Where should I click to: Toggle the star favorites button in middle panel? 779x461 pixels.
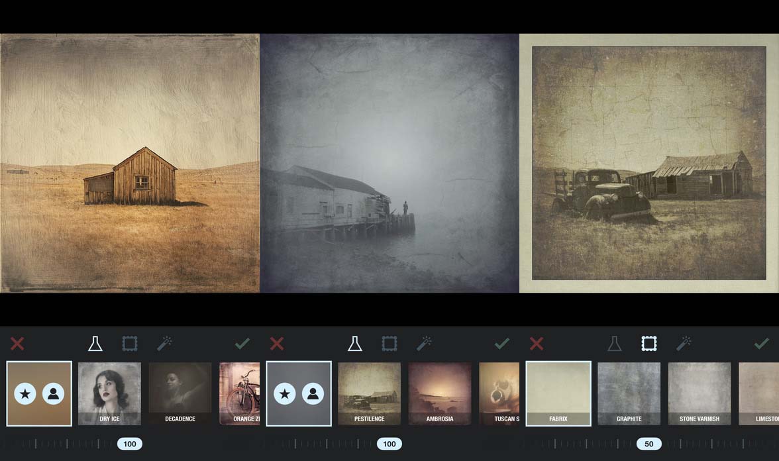tap(285, 394)
